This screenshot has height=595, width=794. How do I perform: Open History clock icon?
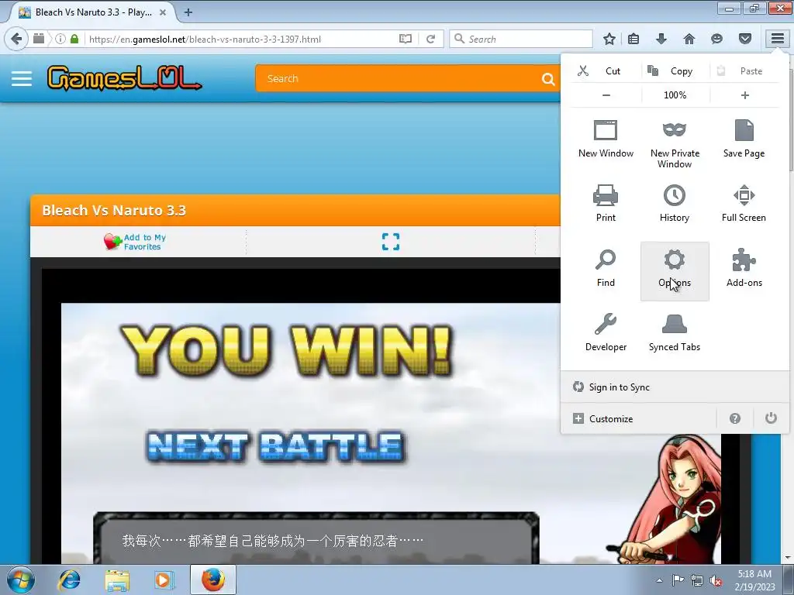point(675,204)
